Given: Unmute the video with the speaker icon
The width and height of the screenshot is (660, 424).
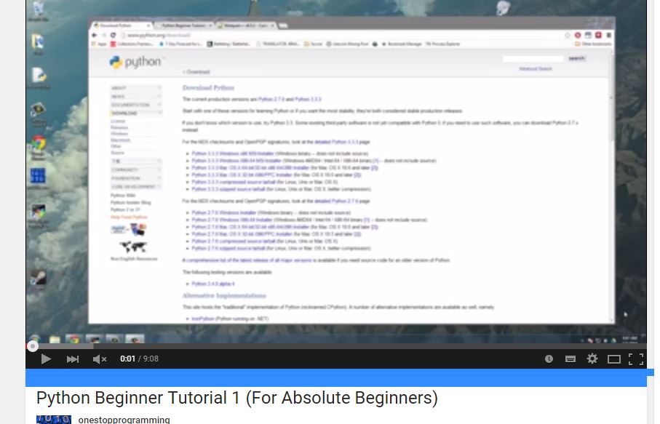Looking at the screenshot, I should point(100,359).
